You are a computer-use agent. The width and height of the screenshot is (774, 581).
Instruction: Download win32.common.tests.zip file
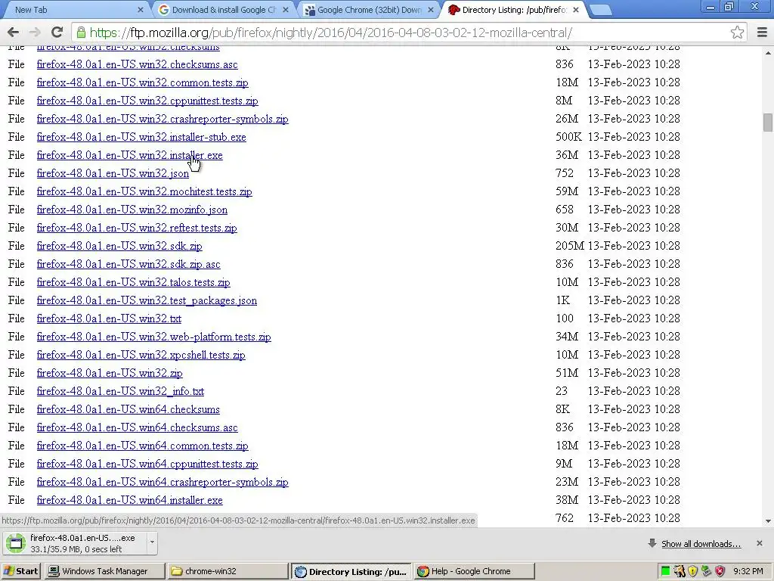coord(143,82)
